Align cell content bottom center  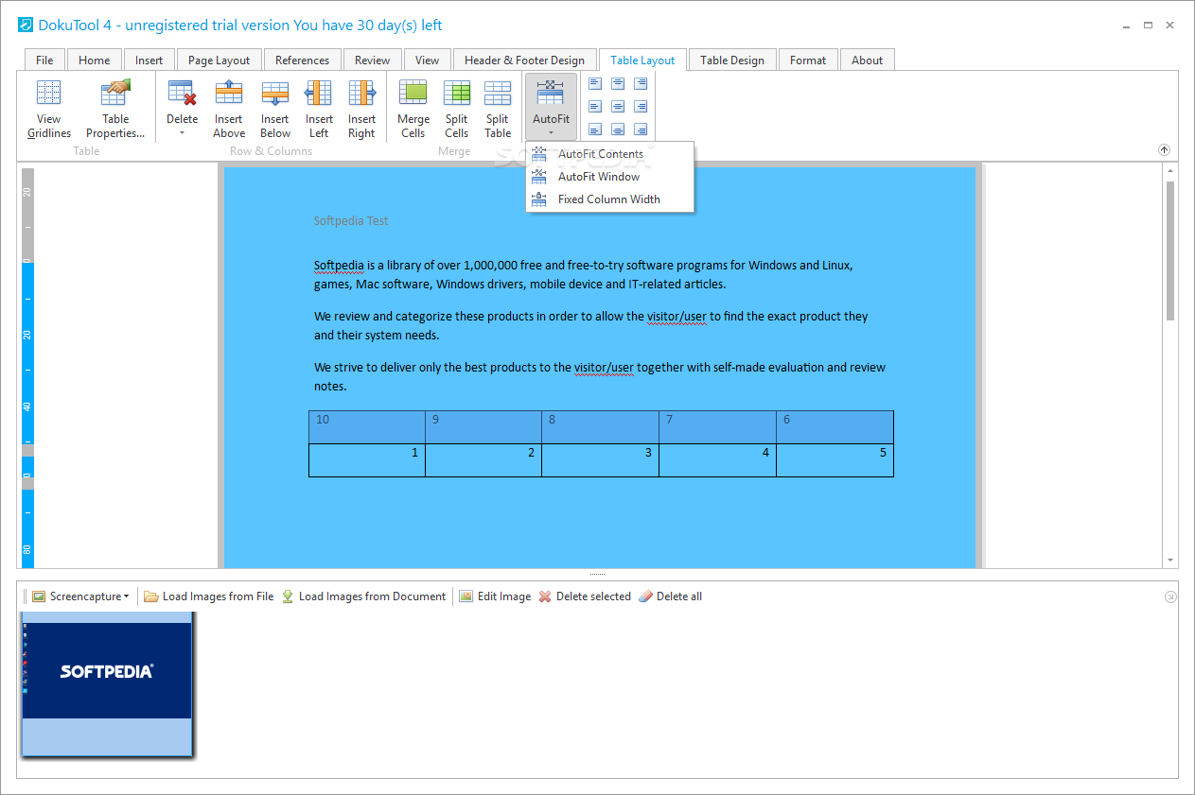[618, 129]
